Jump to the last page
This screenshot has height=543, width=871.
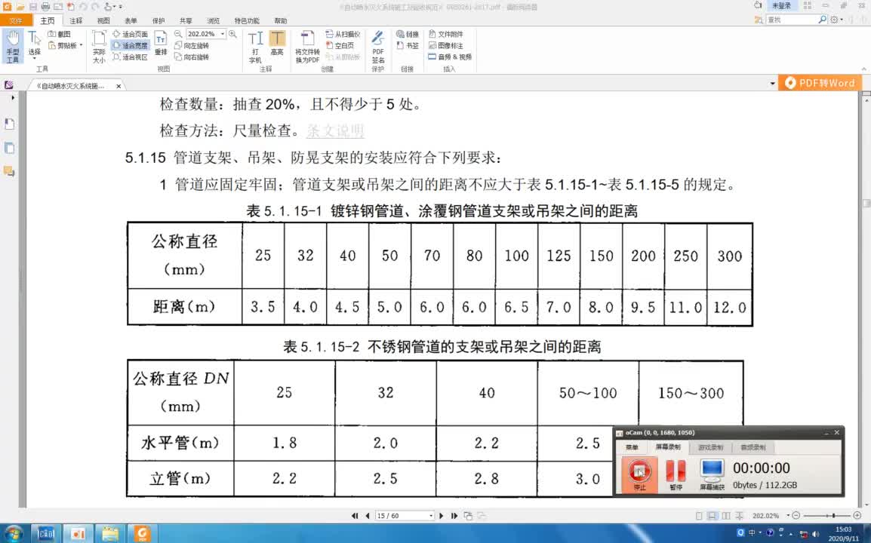tap(454, 516)
